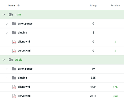
Task: Click plugins folder icon under main
Action: [x=14, y=33]
